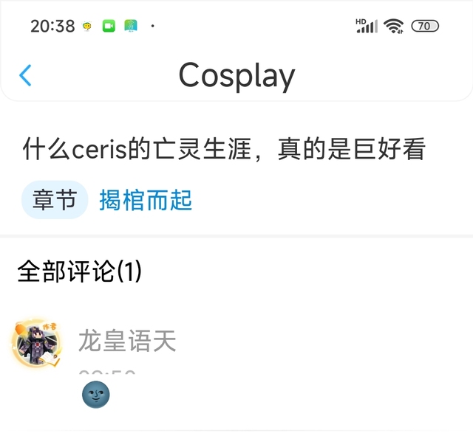Tap the 20:38 clock in the status bar

pos(52,27)
